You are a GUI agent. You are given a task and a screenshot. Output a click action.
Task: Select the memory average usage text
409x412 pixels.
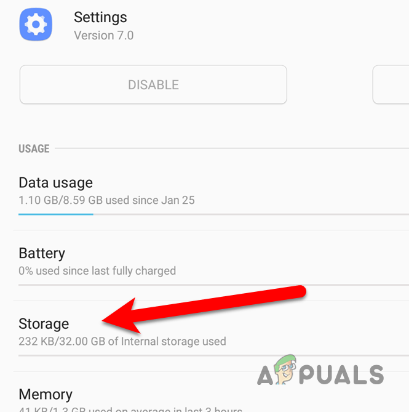point(130,410)
